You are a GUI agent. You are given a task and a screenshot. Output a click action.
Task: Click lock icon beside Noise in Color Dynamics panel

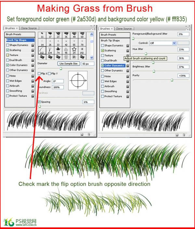[x=128, y=76]
